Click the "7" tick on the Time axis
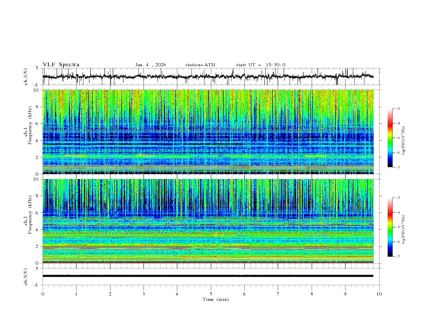The image size is (427, 330). point(278,294)
